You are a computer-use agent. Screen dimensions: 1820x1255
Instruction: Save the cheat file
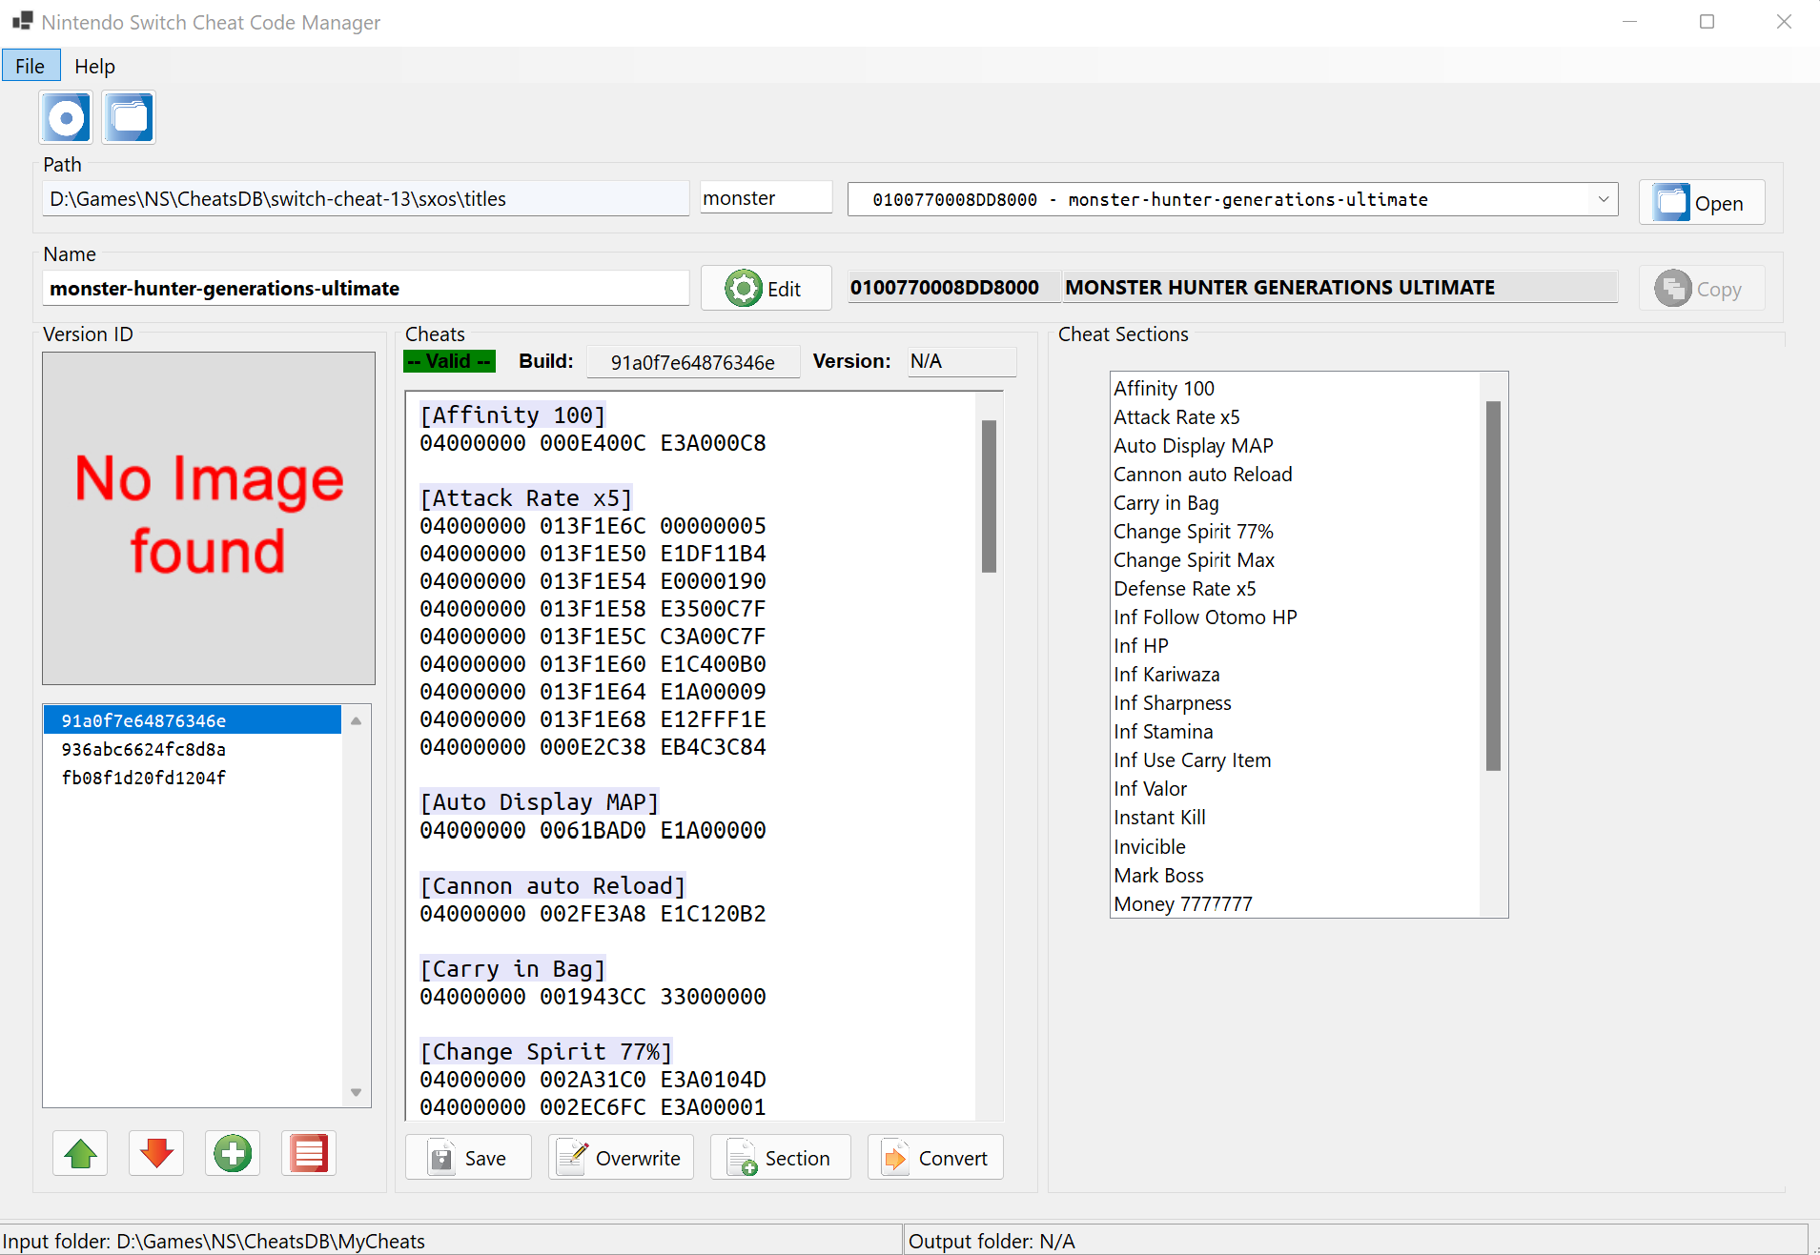click(x=468, y=1158)
